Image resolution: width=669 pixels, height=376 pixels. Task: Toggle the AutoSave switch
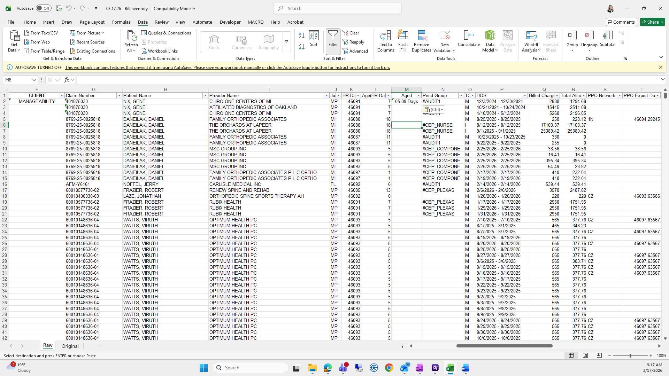pyautogui.click(x=44, y=8)
